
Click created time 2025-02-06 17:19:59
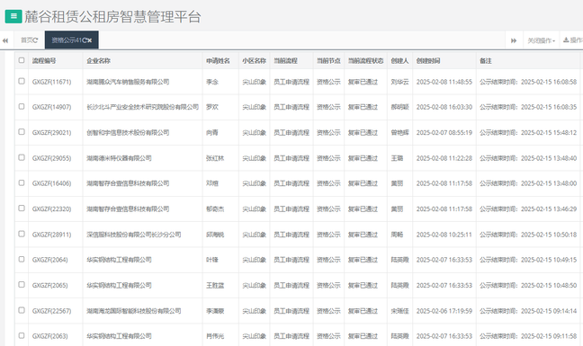pos(444,311)
